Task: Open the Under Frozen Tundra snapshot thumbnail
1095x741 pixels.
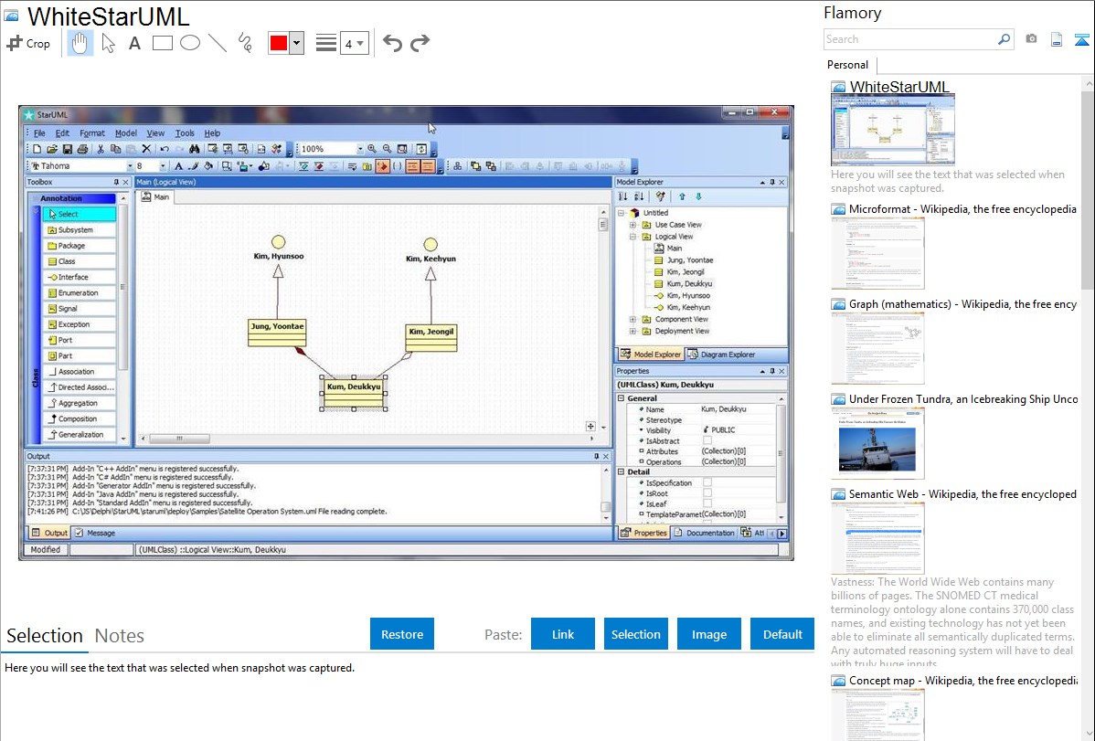Action: point(877,444)
